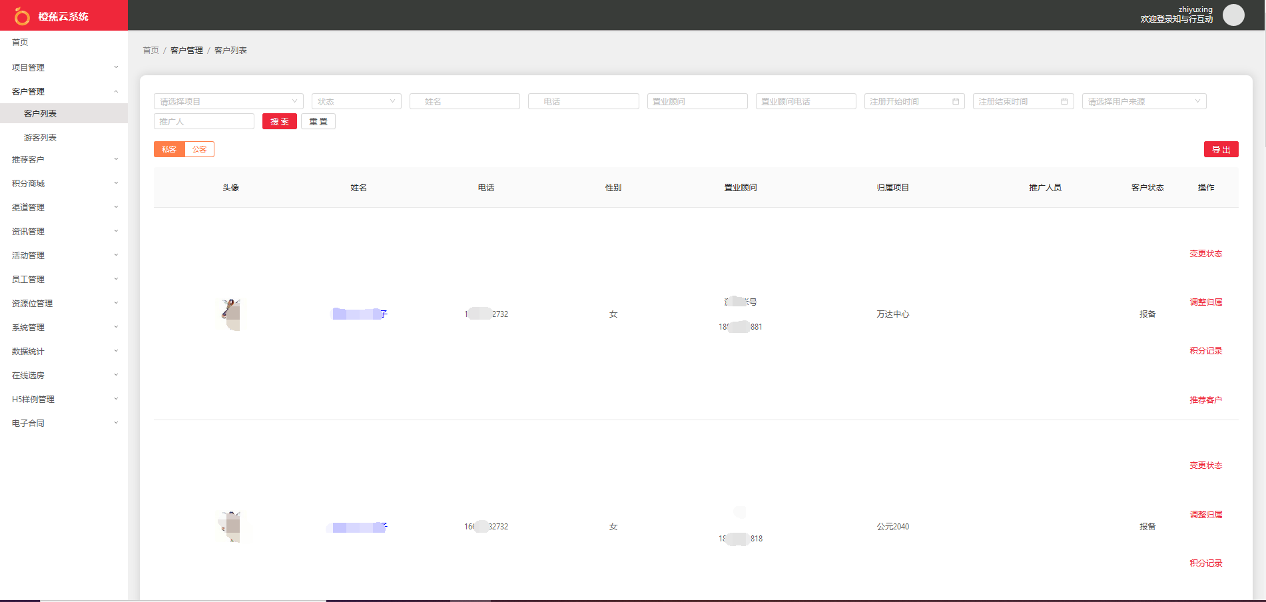Image resolution: width=1266 pixels, height=602 pixels.
Task: Expand 渠道管理 sidebar menu
Action: pyautogui.click(x=64, y=207)
